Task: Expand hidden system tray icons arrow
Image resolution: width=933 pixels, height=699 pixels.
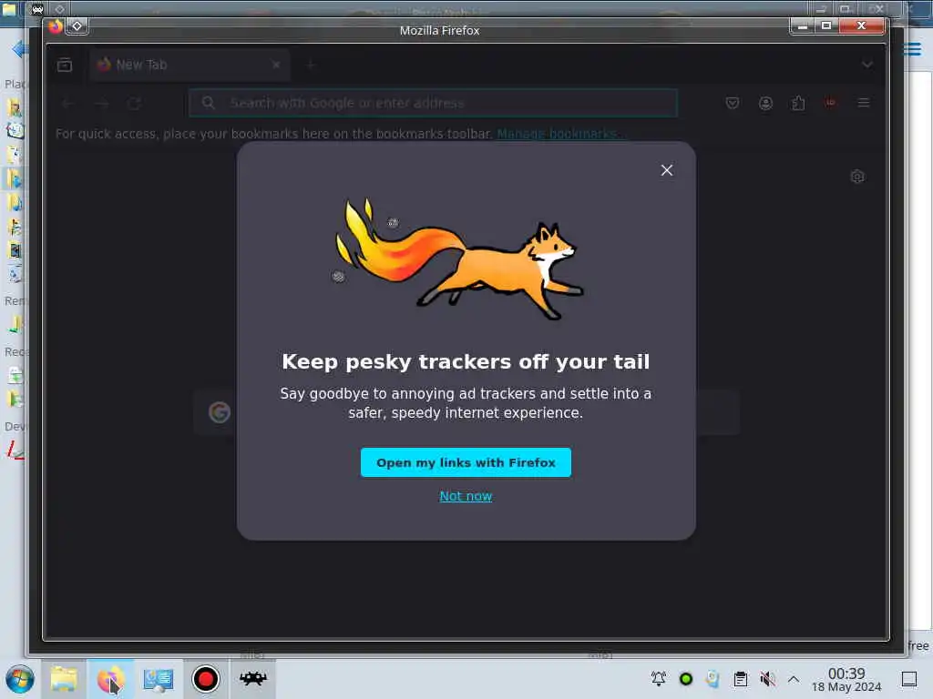Action: point(794,679)
